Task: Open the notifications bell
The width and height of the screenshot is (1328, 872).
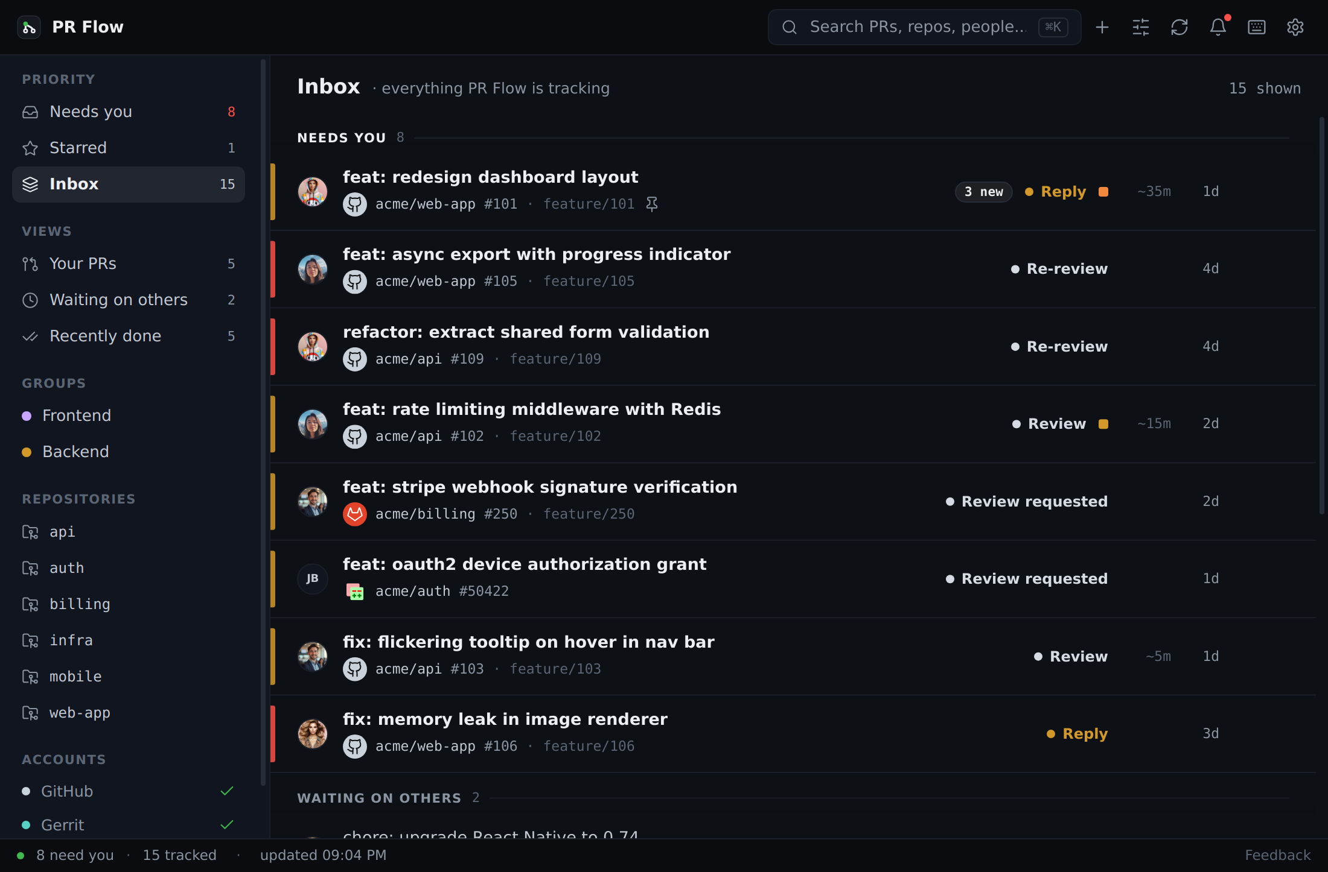Action: (1218, 27)
